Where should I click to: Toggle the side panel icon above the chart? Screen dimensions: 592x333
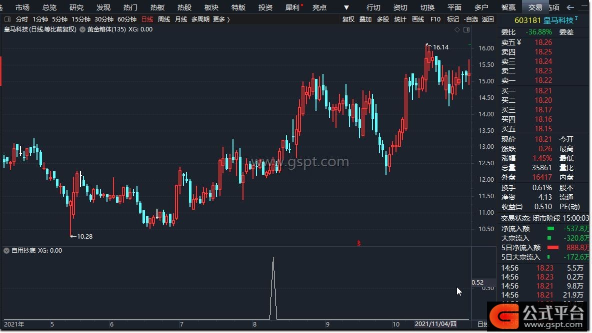click(466, 29)
